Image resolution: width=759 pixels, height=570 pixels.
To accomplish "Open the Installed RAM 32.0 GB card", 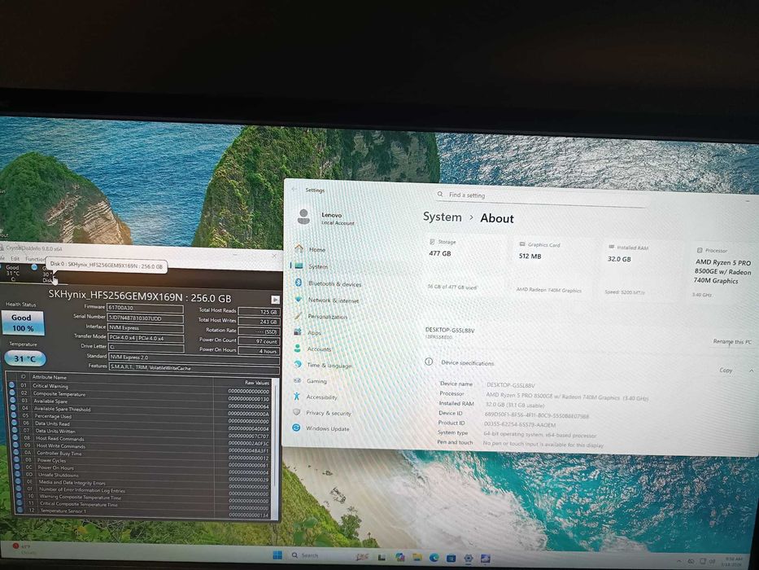I will click(x=638, y=270).
